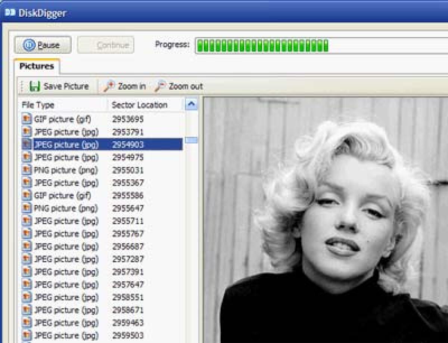Select the GIF picture row at sector 2955586

102,195
